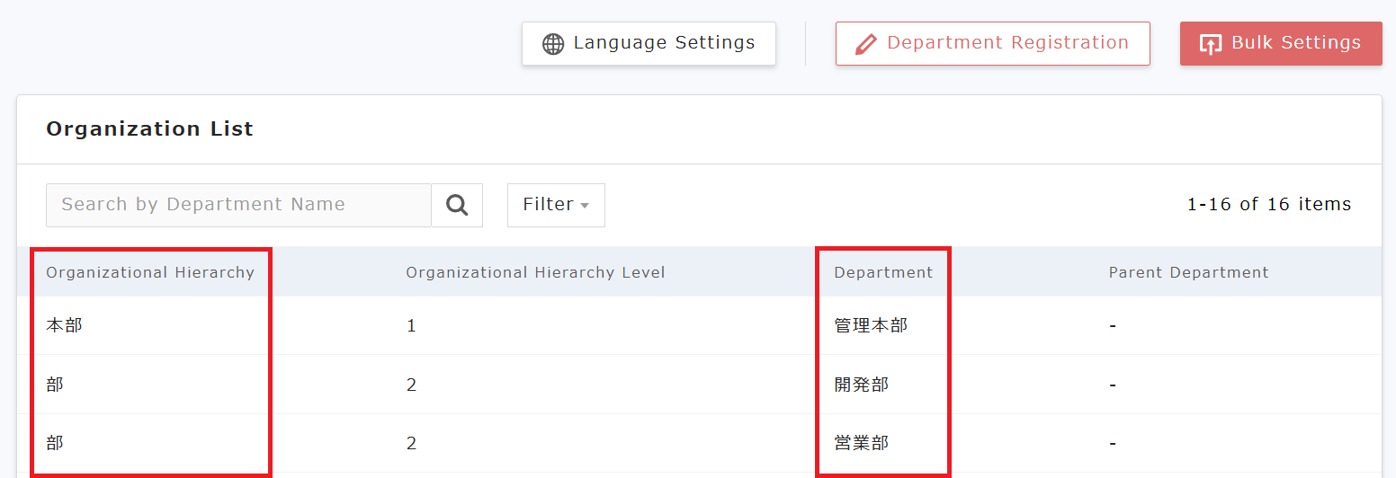Screen dimensions: 1396x478
Task: Click the Organizational Hierarchy column header
Action: point(150,272)
